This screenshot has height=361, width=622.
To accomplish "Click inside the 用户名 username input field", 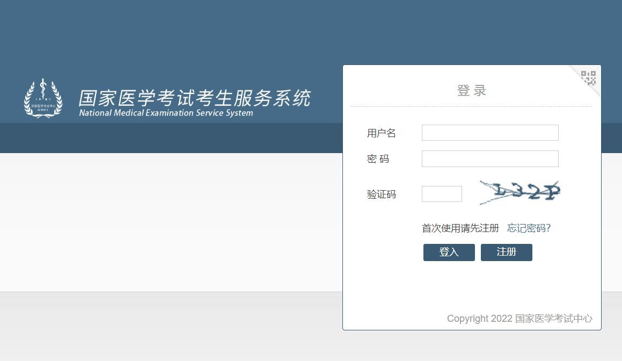I will point(489,133).
